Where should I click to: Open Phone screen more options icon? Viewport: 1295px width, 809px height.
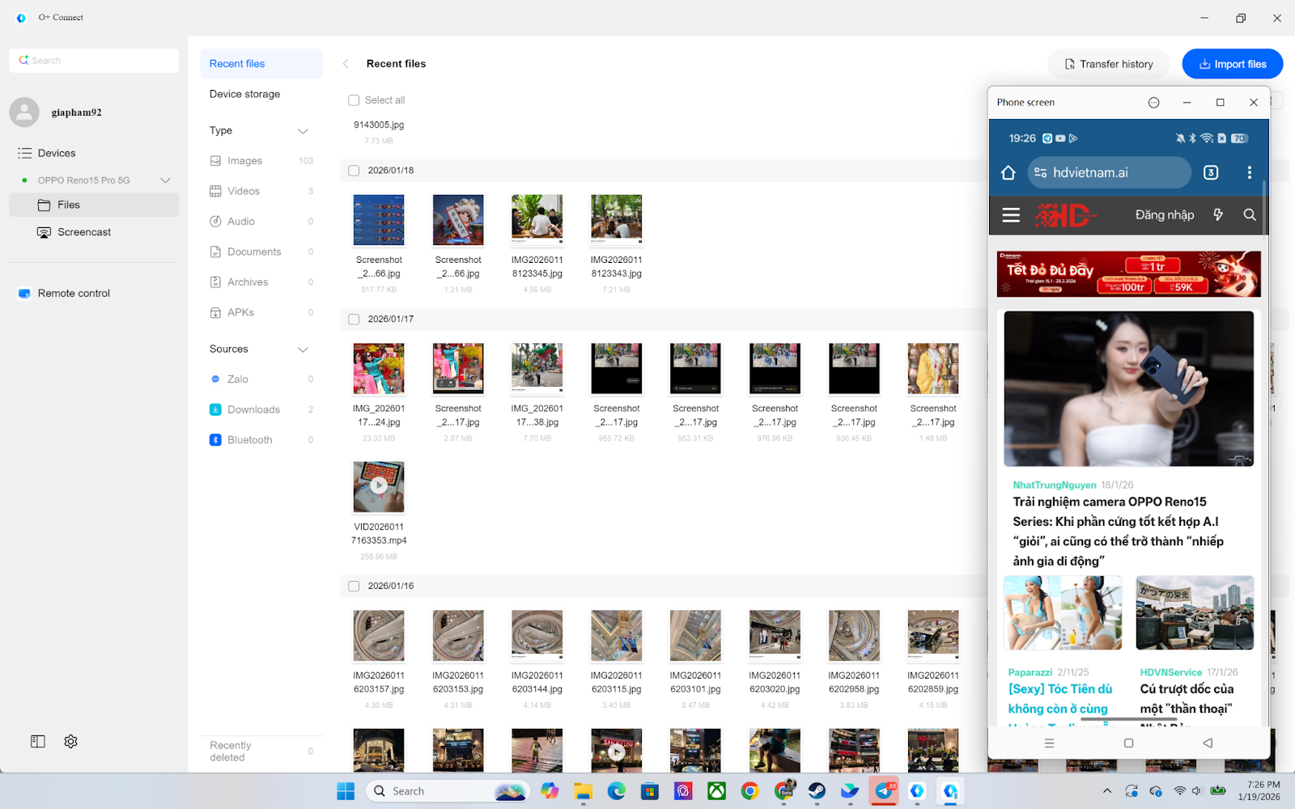(x=1153, y=103)
